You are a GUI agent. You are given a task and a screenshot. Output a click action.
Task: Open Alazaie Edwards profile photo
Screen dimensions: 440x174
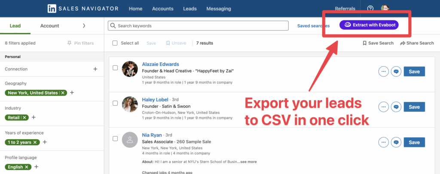[x=130, y=69]
